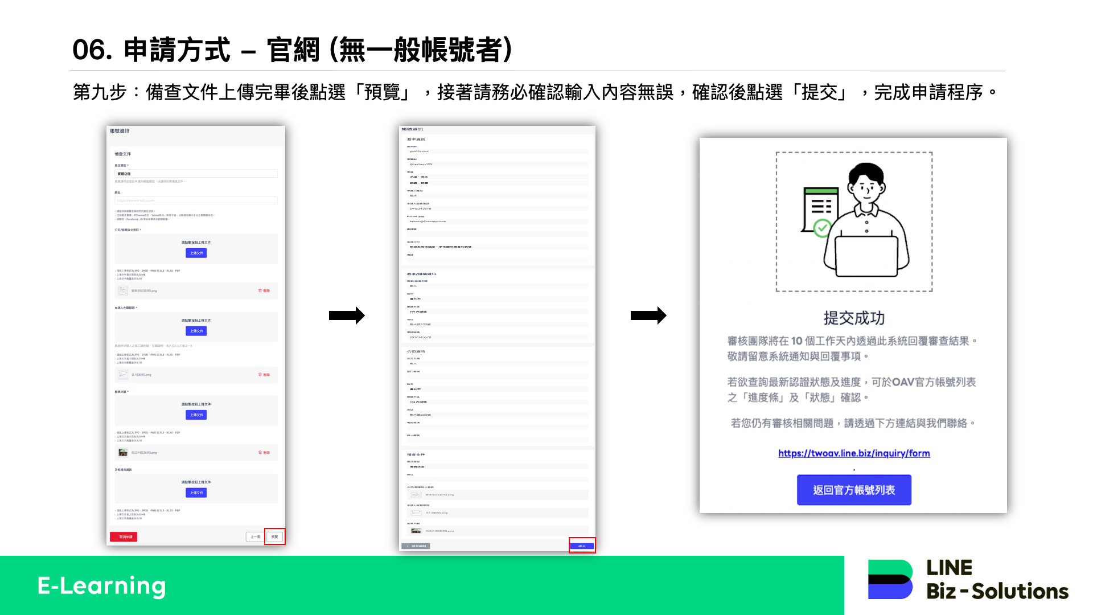Open the business registration file thumbnail
Image resolution: width=1093 pixels, height=615 pixels.
tap(123, 290)
